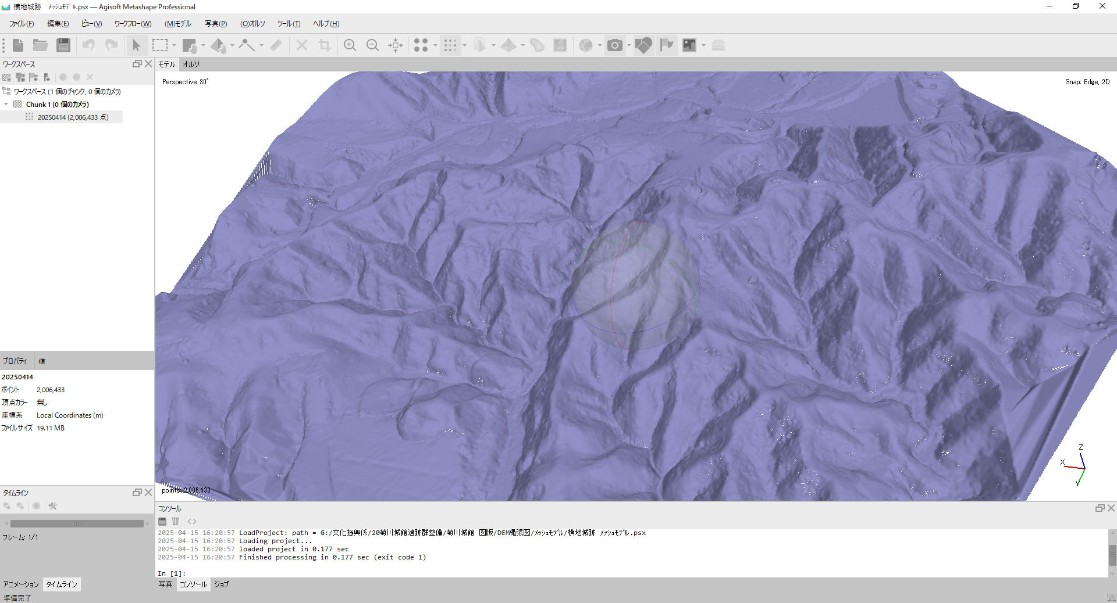
Task: Open the Move Object tool dropdown arrow
Action: [x=232, y=45]
